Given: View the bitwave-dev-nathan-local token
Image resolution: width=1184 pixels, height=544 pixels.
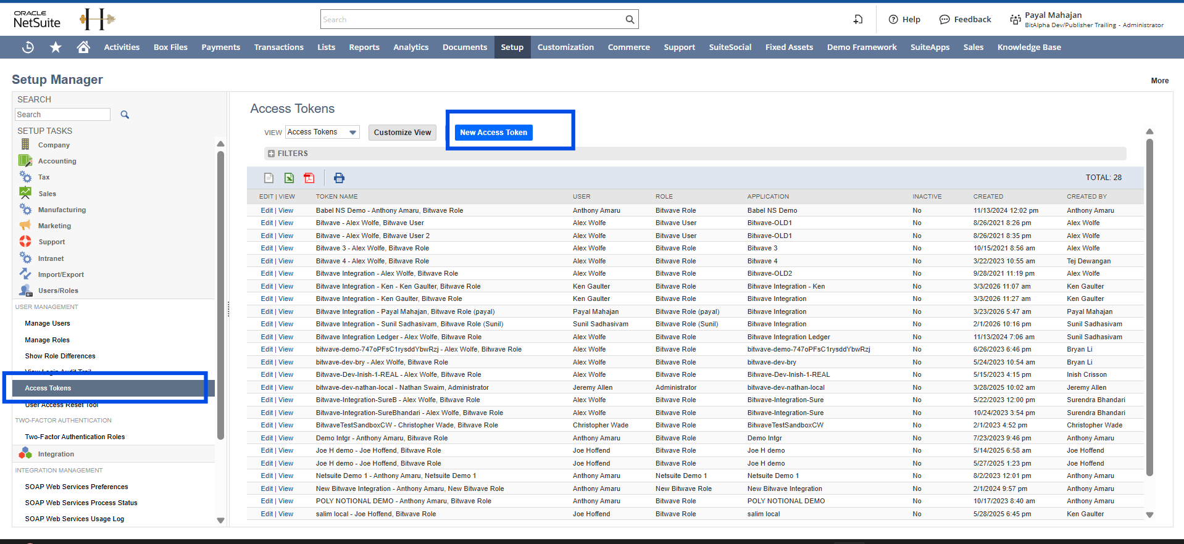Looking at the screenshot, I should pos(286,387).
